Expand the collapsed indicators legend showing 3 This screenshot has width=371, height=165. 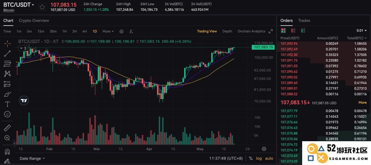(x=23, y=48)
